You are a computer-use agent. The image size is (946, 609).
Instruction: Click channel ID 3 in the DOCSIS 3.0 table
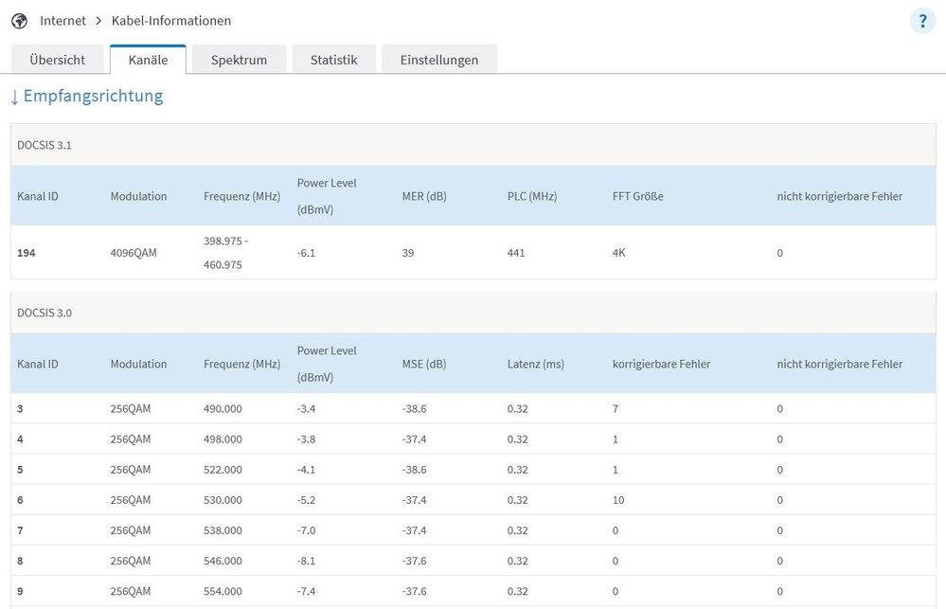pyautogui.click(x=21, y=408)
